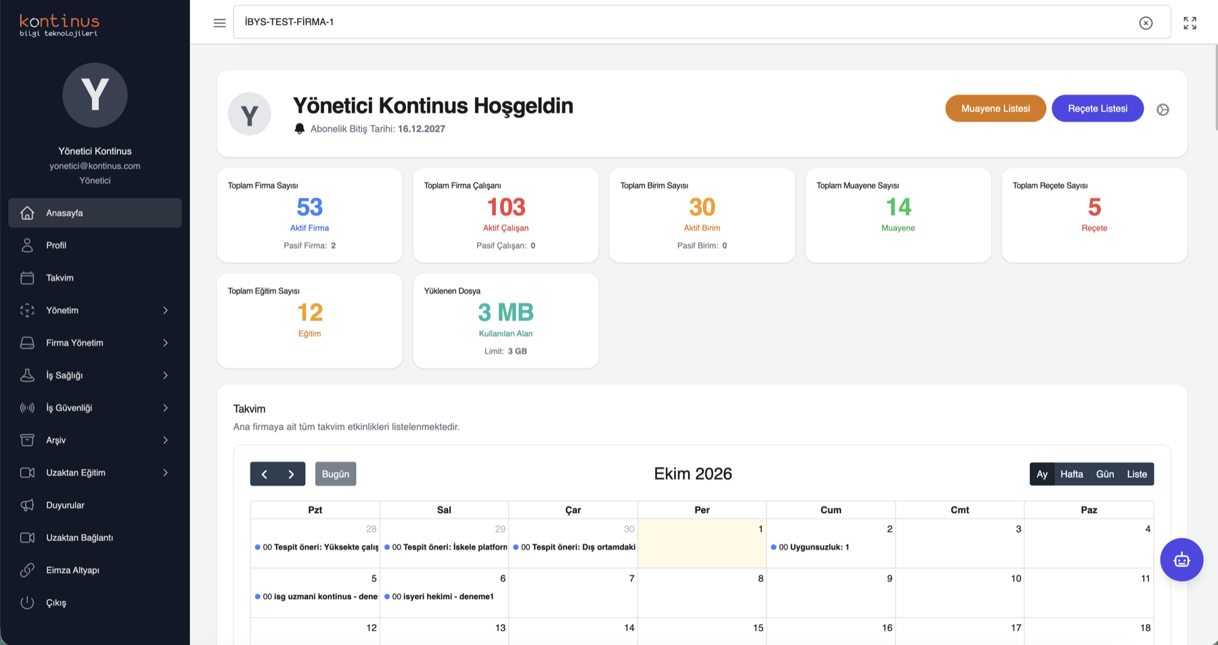Expand the Yönetim submenu
The height and width of the screenshot is (645, 1218).
tap(95, 310)
